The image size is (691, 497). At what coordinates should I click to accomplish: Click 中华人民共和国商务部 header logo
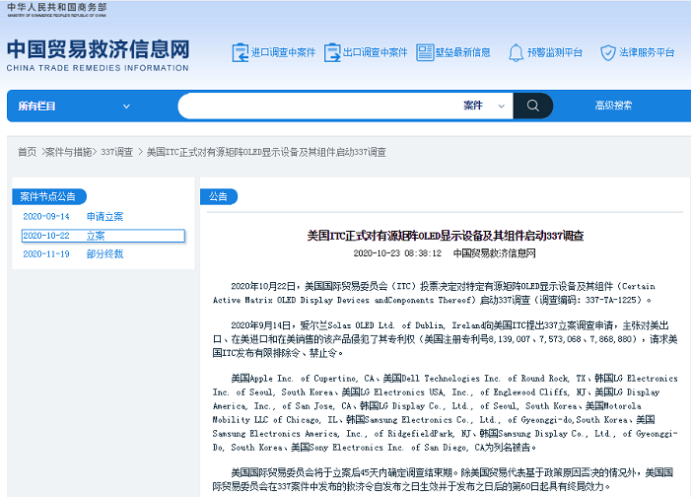[x=57, y=10]
